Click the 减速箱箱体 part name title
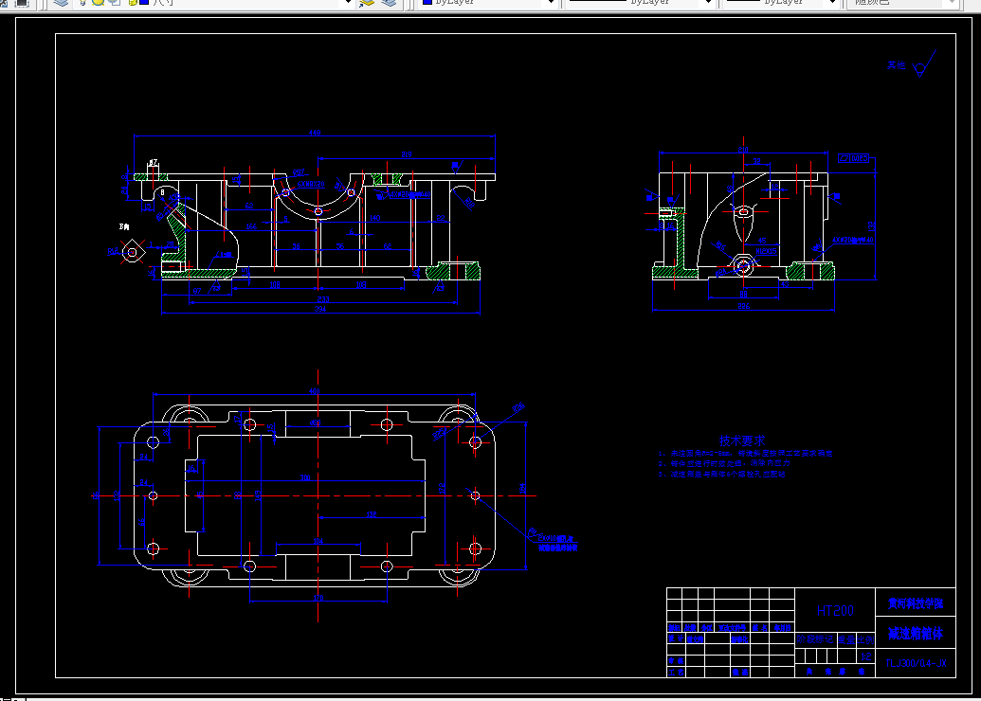The height and width of the screenshot is (701, 981). click(x=916, y=634)
